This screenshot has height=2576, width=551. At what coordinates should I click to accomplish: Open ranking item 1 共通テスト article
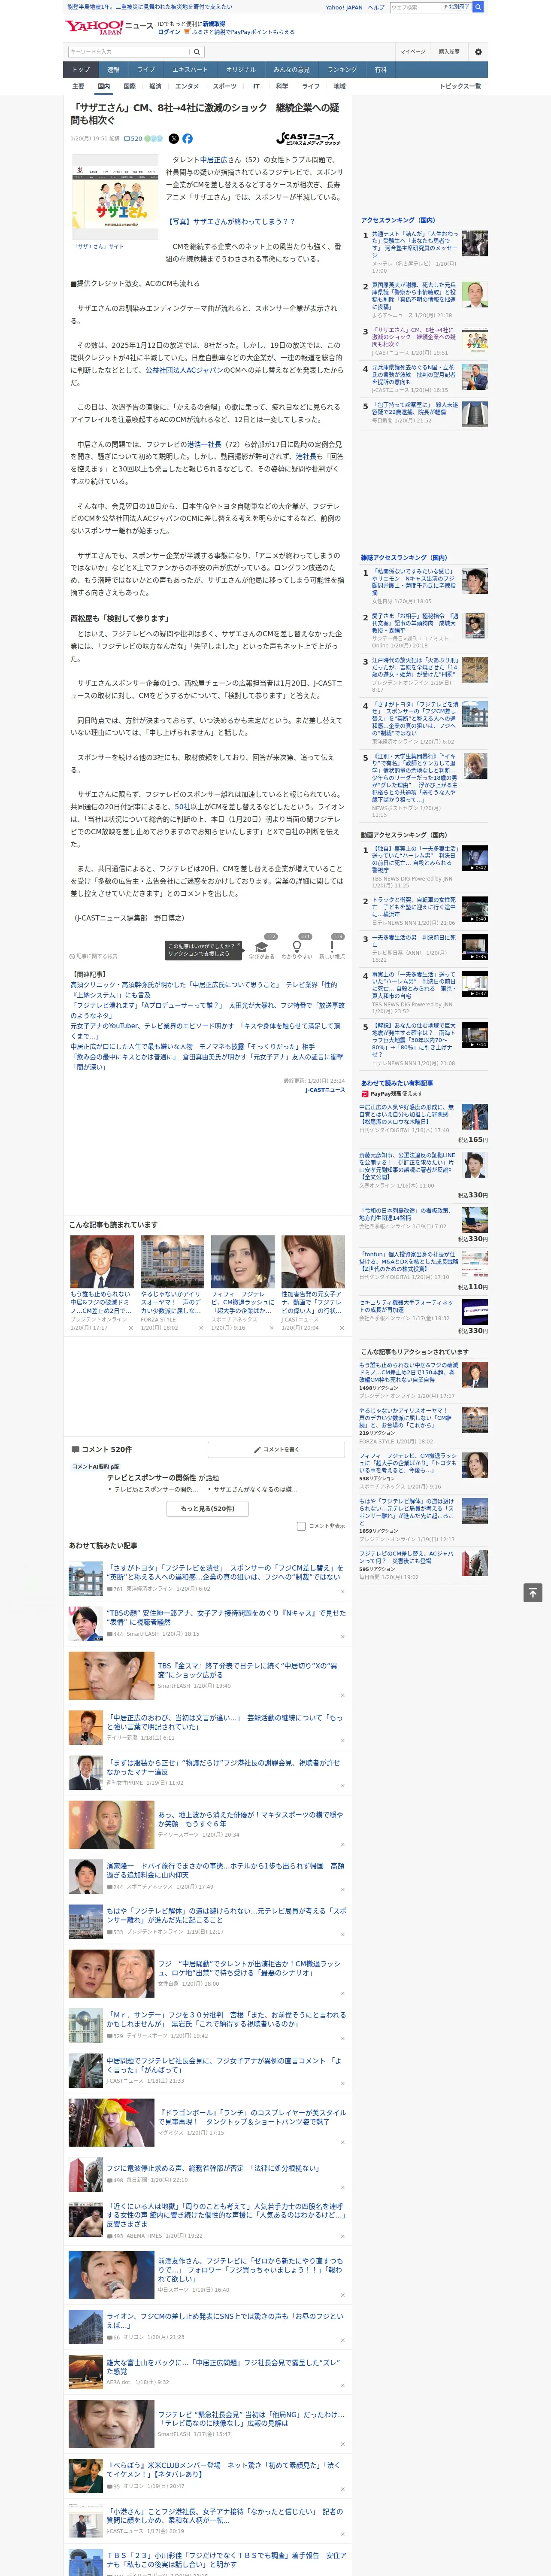pos(415,244)
